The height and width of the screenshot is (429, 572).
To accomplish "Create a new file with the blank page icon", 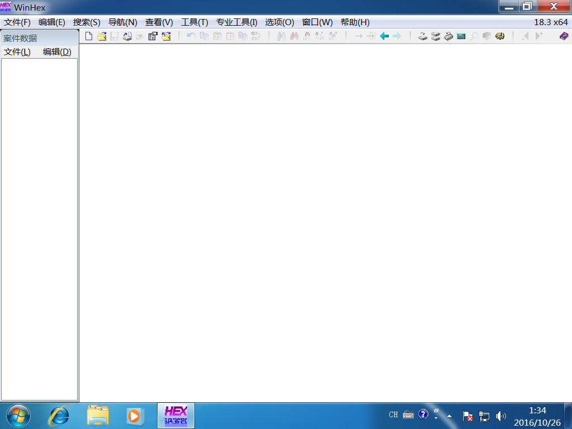I will click(89, 36).
